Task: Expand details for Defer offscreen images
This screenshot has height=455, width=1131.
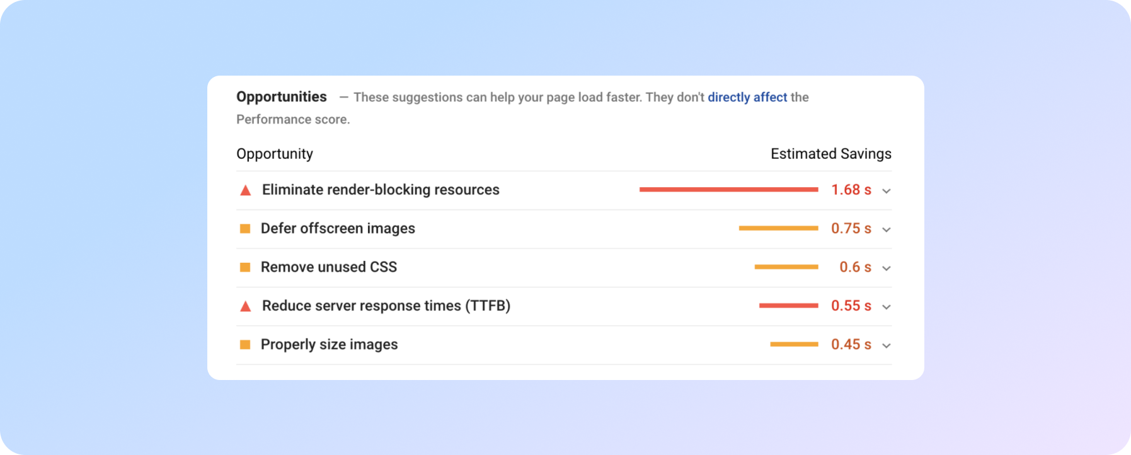Action: click(887, 229)
